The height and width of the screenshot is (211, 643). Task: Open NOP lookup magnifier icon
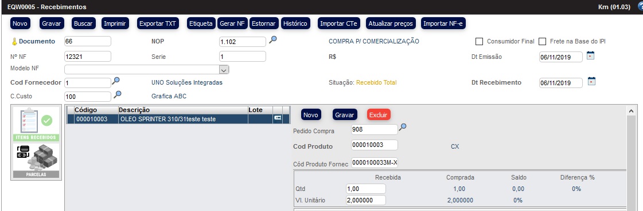tap(272, 40)
